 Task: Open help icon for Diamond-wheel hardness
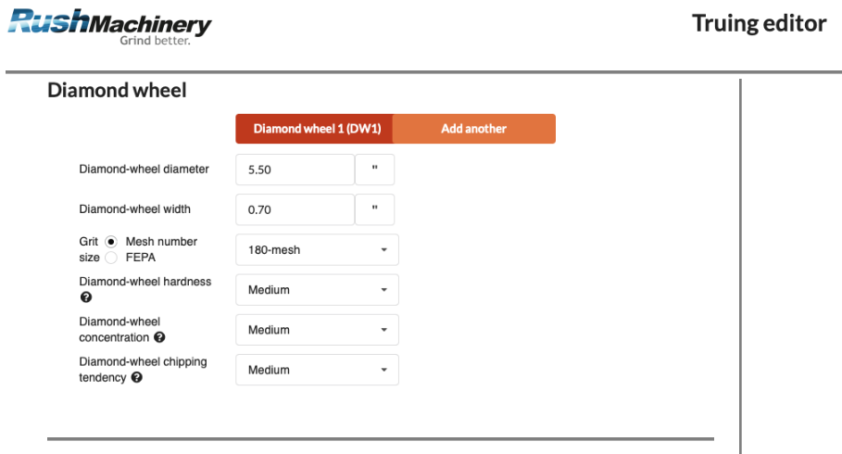(x=86, y=297)
